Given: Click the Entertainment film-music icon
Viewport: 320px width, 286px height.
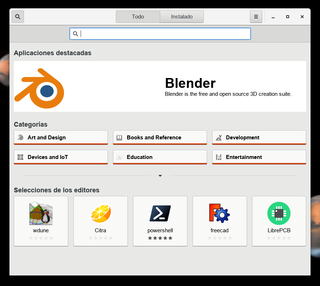Looking at the screenshot, I should tap(219, 157).
